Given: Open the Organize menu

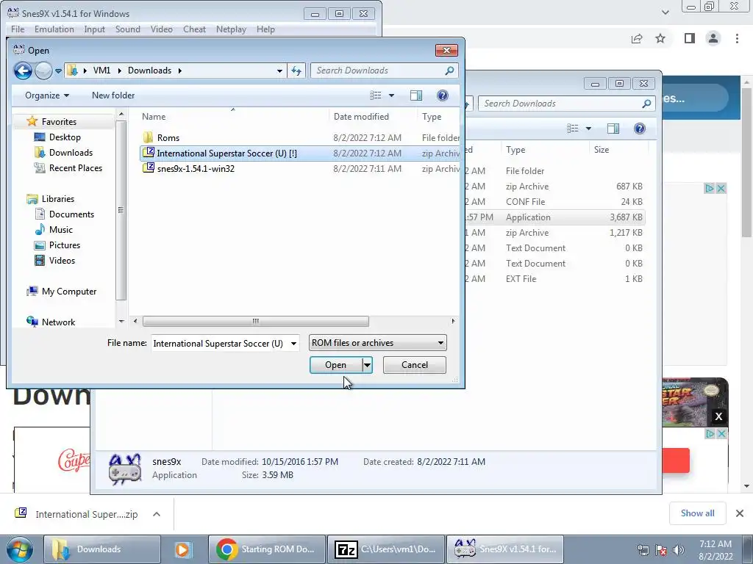Looking at the screenshot, I should pyautogui.click(x=46, y=95).
